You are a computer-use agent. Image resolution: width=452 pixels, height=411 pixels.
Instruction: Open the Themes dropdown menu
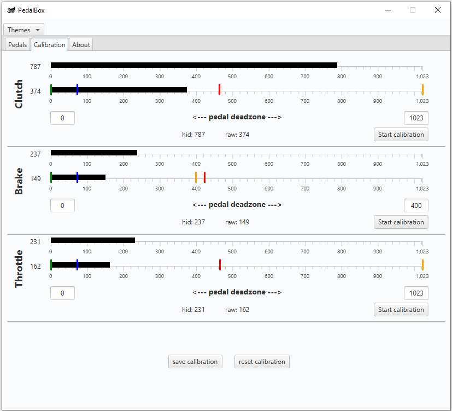(x=24, y=30)
